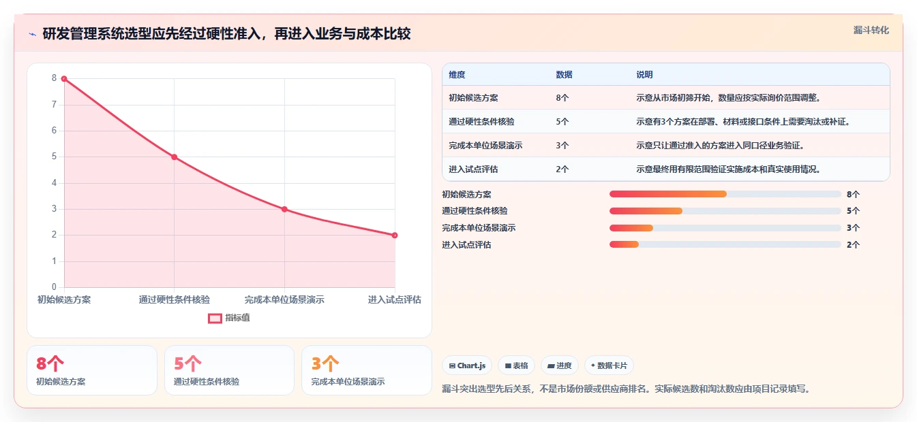The width and height of the screenshot is (917, 422).
Task: Select the 数据卡片 tag
Action: (609, 366)
